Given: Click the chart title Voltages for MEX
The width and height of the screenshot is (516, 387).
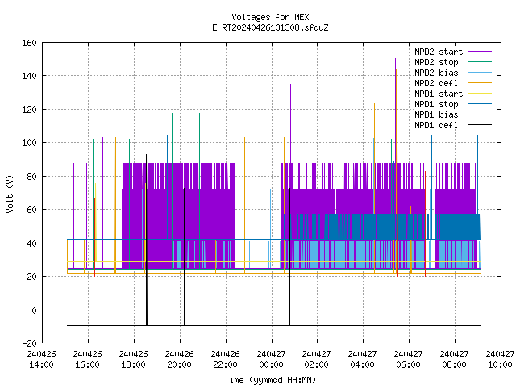Looking at the screenshot, I should point(270,17).
